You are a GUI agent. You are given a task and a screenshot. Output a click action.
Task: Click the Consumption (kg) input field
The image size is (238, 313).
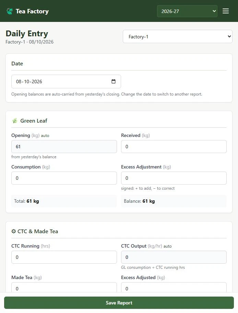[x=64, y=178]
